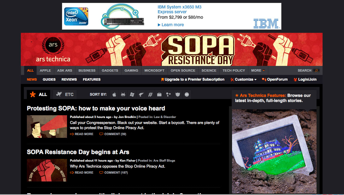Open the GUIDES sub-navigation item

tap(49, 79)
